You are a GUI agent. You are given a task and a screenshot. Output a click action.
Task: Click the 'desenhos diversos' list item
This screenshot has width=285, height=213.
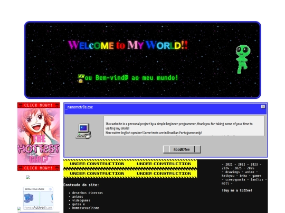pyautogui.click(x=88, y=193)
